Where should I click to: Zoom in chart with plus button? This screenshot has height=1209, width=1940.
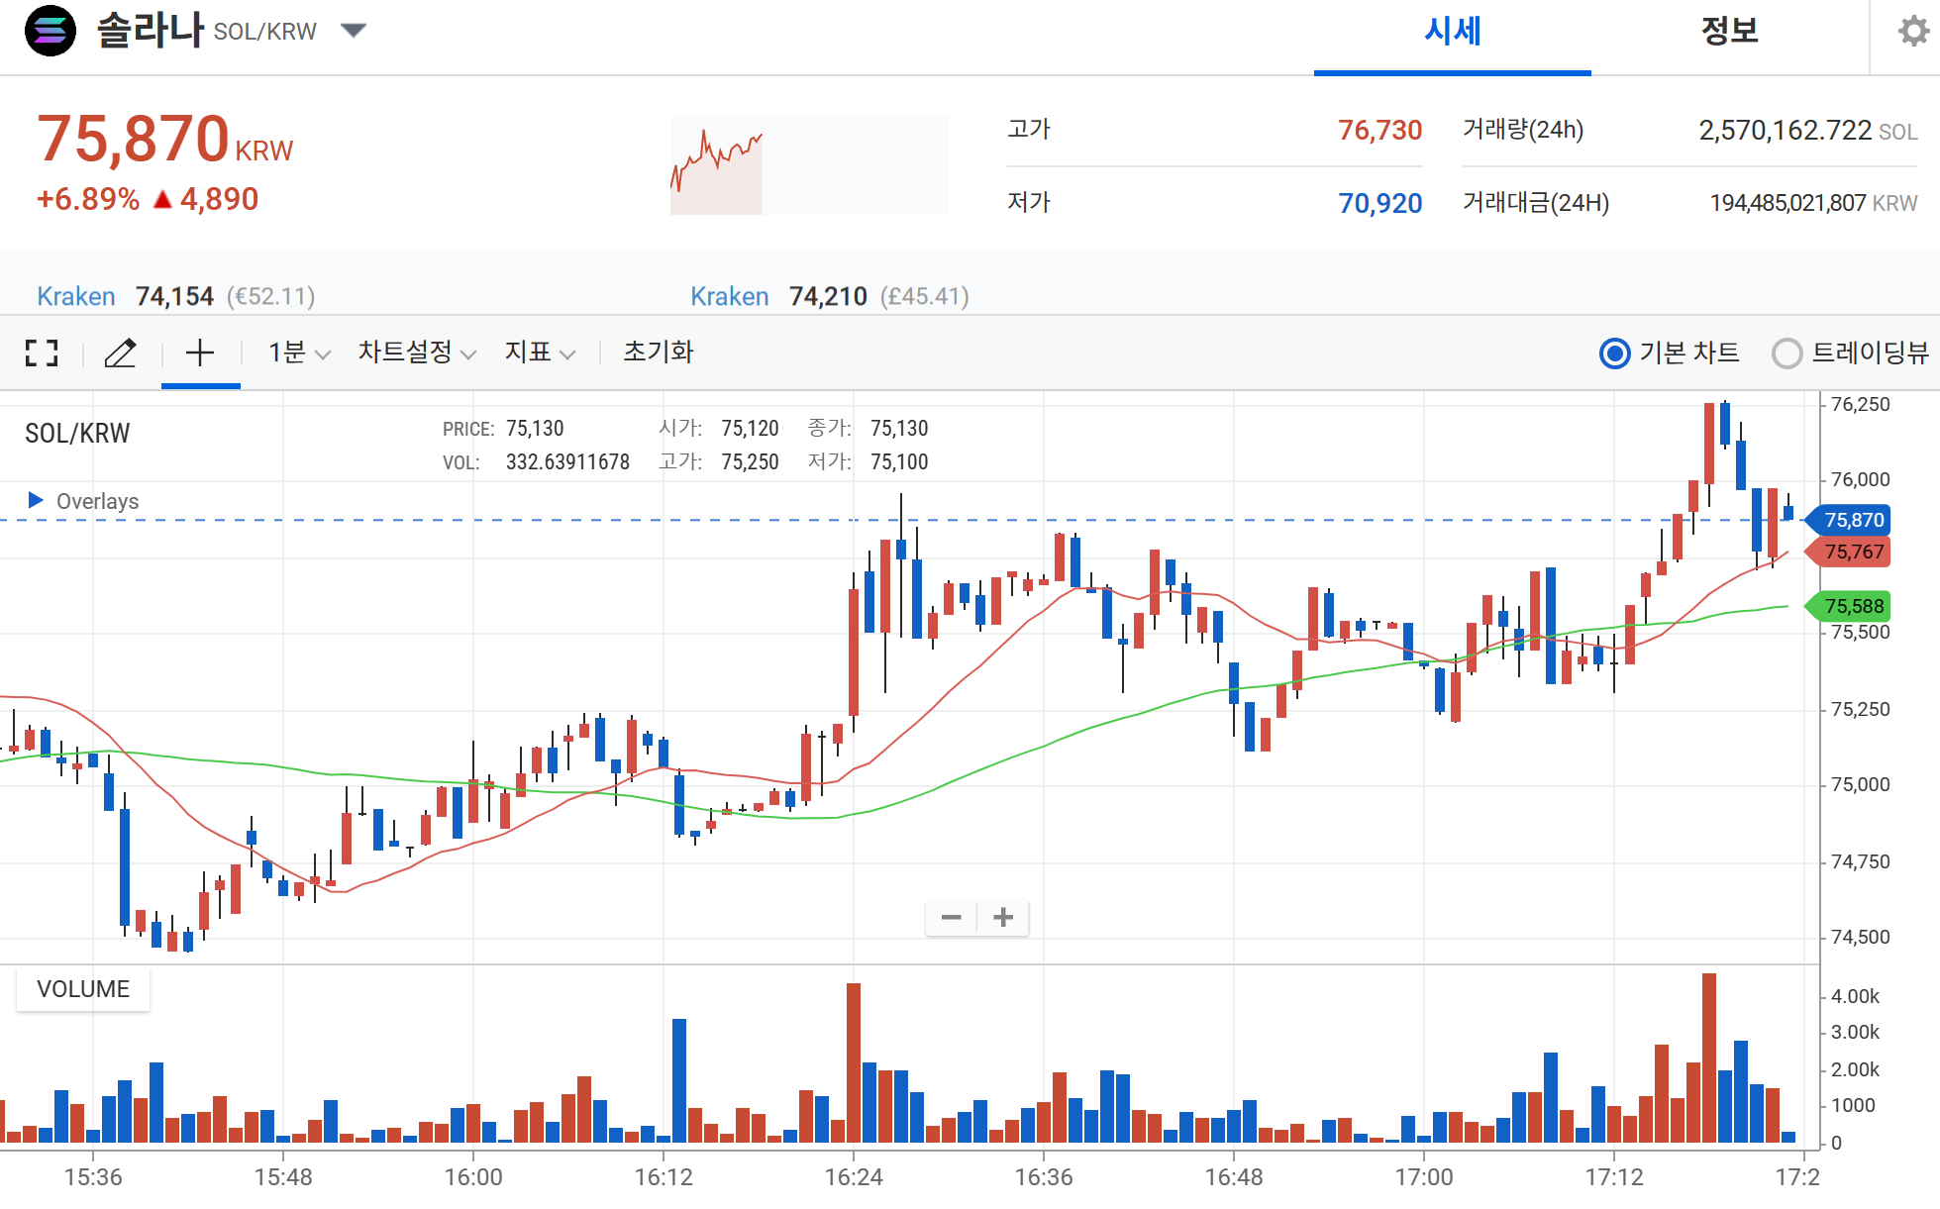click(x=1003, y=918)
